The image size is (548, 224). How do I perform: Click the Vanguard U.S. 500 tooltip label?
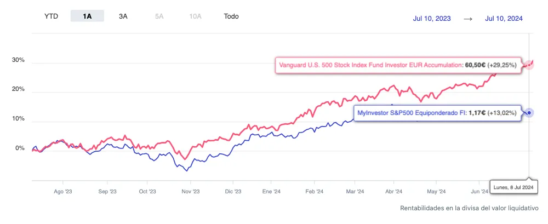pos(398,65)
